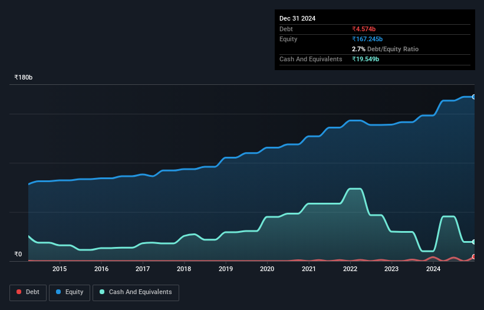The image size is (484, 310).
Task: Click the ₹180b y-axis label
Action: (24, 77)
